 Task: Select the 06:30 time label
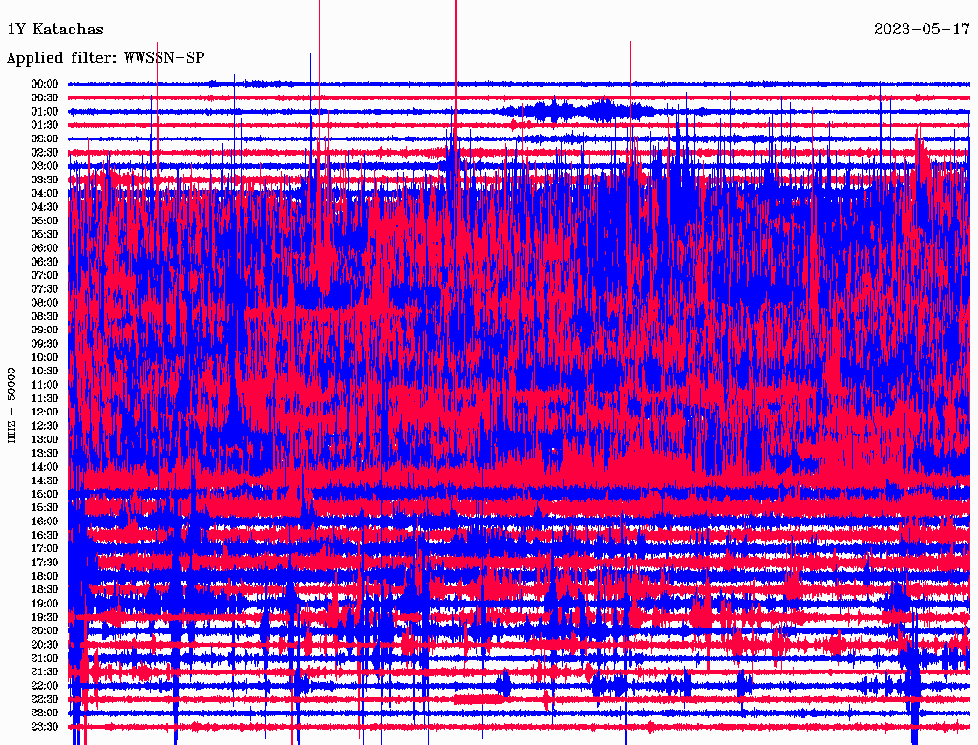[x=45, y=262]
